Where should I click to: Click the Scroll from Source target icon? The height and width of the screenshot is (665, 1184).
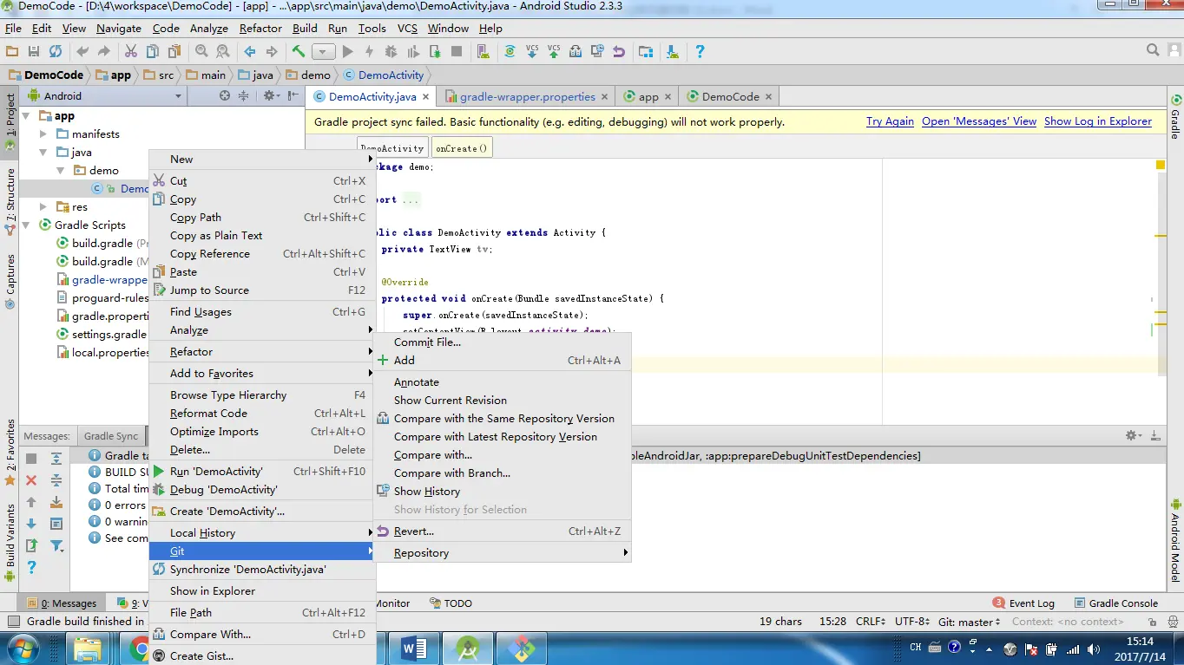pyautogui.click(x=225, y=95)
